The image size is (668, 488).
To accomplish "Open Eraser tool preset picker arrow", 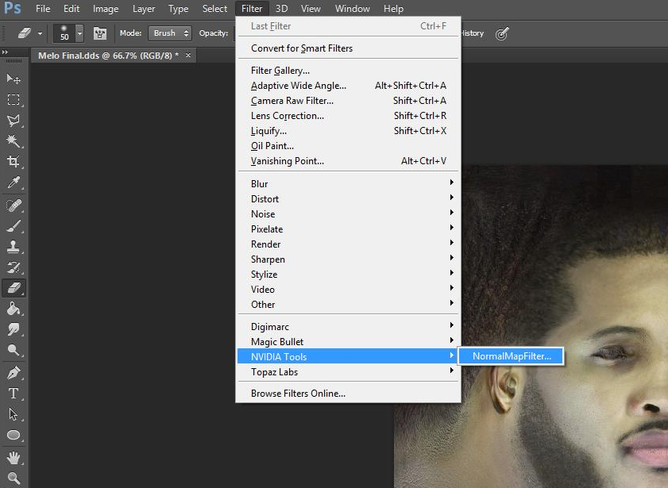I will coord(40,33).
